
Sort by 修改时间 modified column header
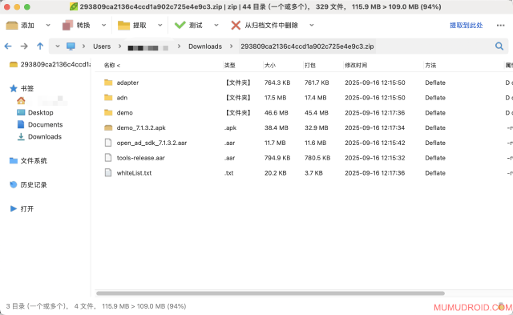[x=356, y=66]
